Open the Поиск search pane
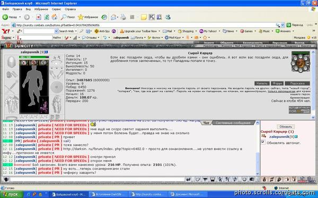Image resolution: width=318 pixels, height=198 pixels. (x=68, y=17)
